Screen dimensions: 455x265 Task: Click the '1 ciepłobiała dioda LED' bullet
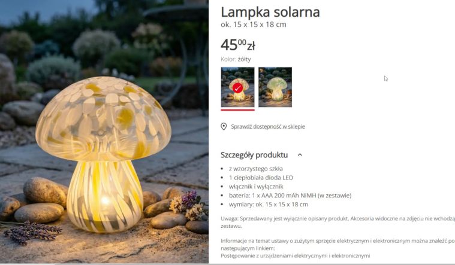(x=261, y=178)
